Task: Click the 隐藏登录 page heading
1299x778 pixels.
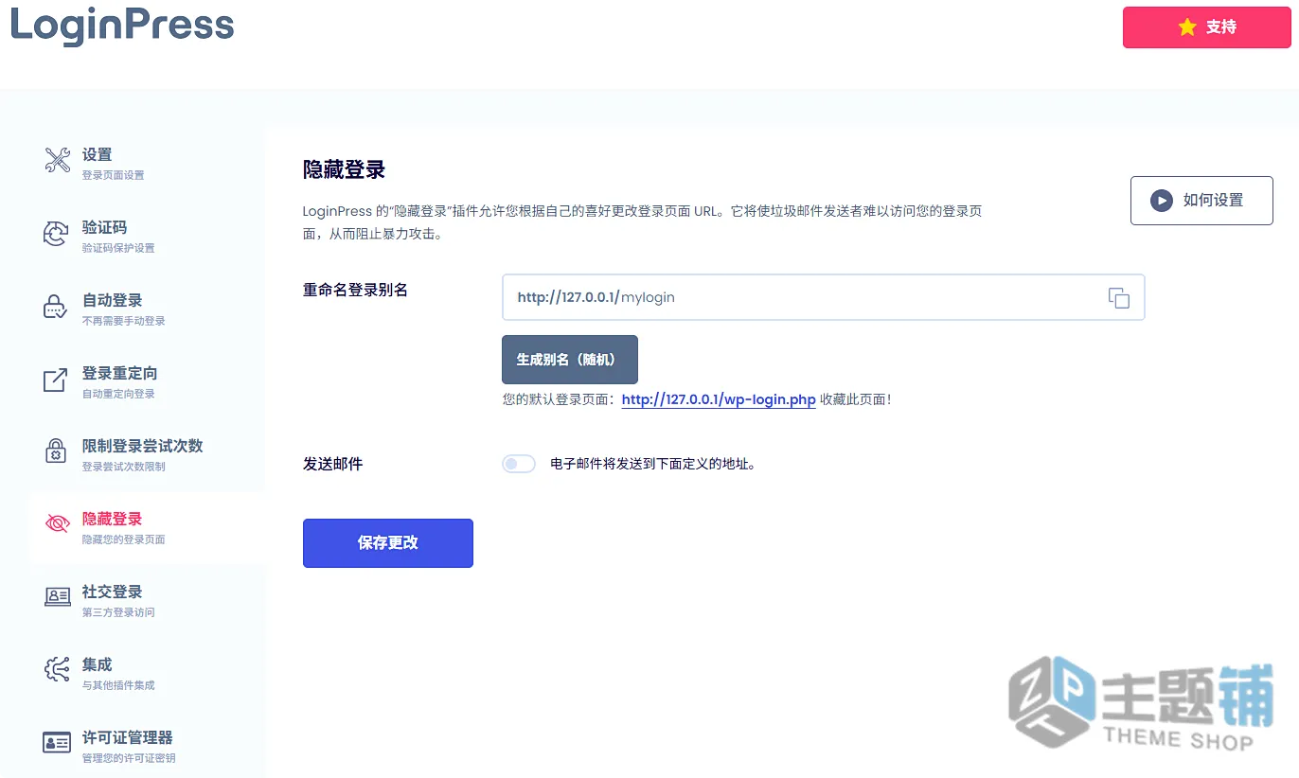Action: (345, 169)
